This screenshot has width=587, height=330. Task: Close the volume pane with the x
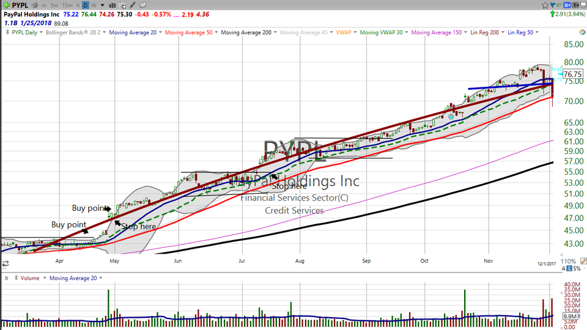[x=6, y=278]
